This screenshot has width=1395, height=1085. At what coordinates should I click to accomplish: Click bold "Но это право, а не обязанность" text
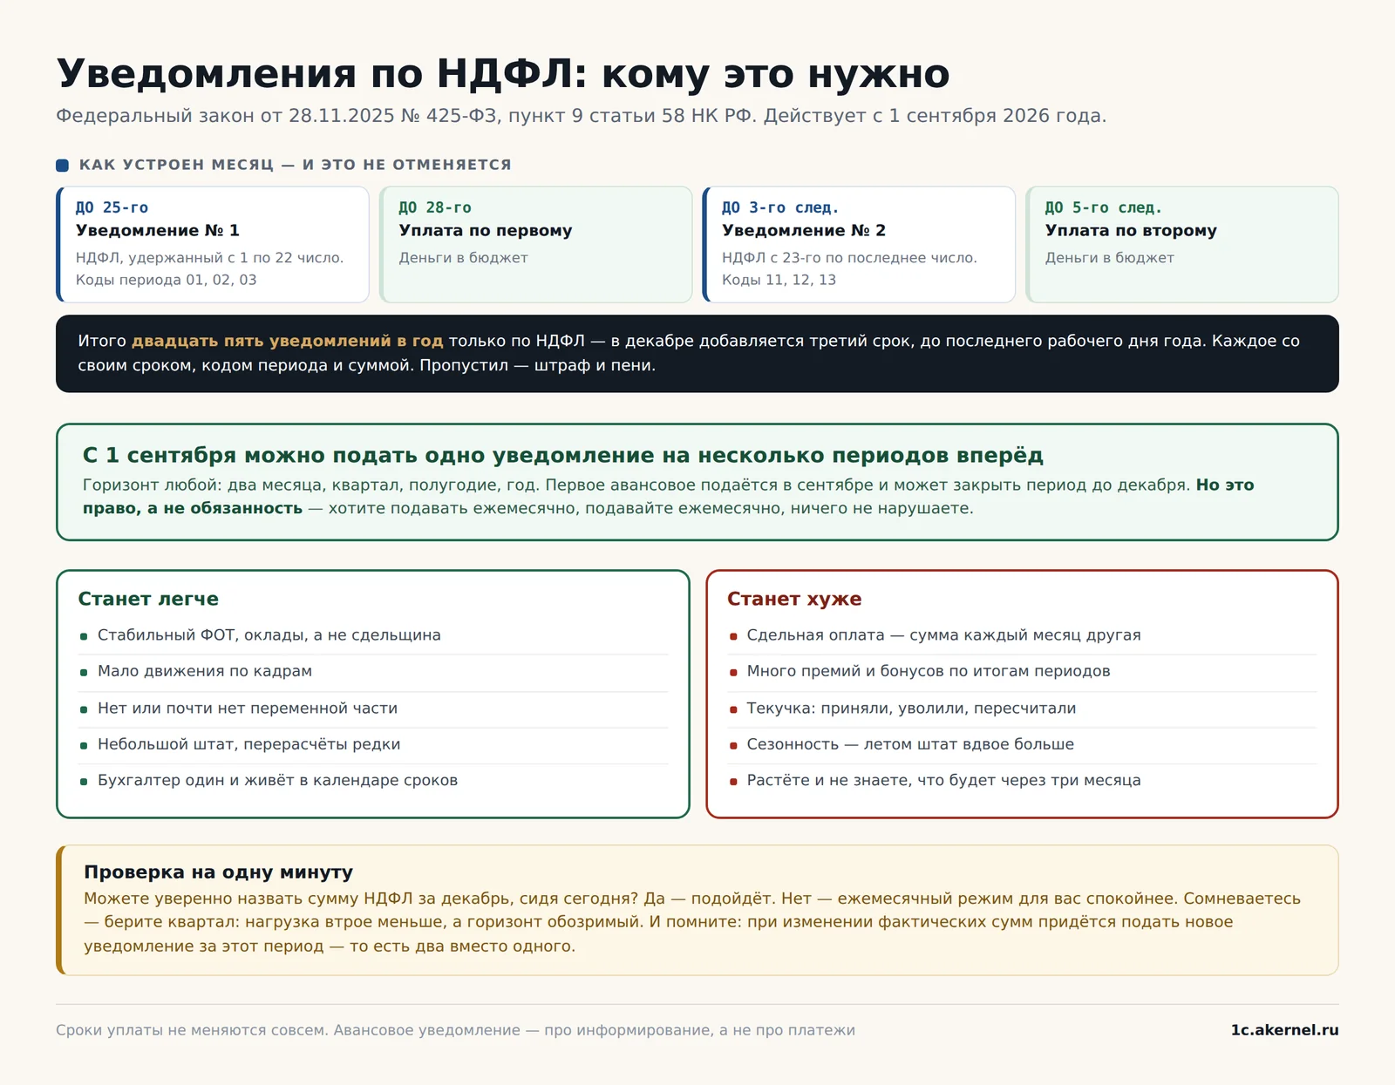tap(669, 496)
